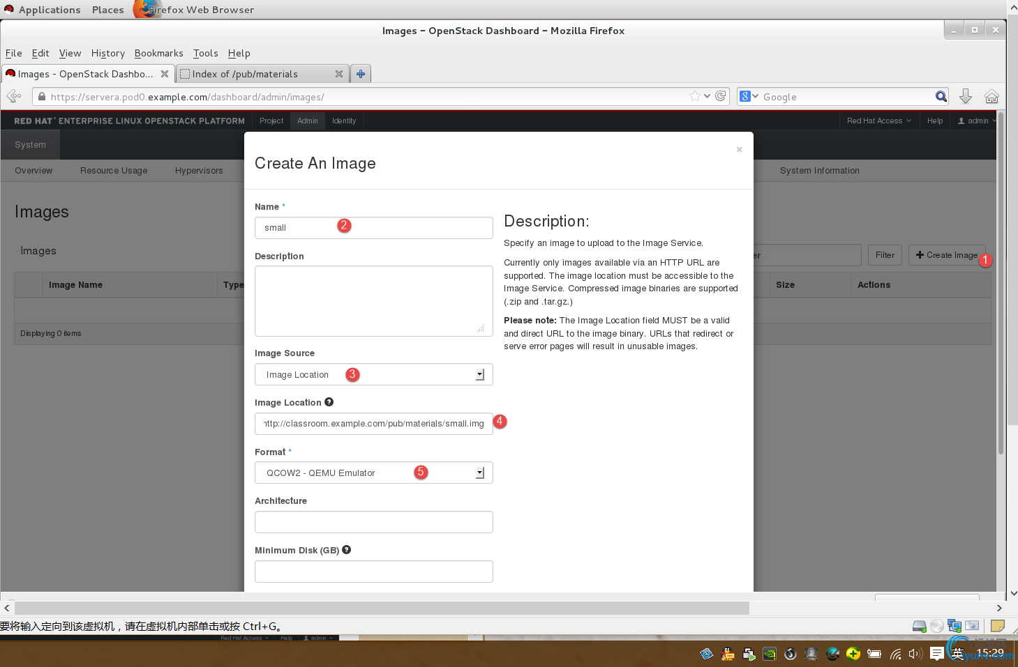Click the Image Location help question mark
The width and height of the screenshot is (1018, 667).
(x=329, y=402)
